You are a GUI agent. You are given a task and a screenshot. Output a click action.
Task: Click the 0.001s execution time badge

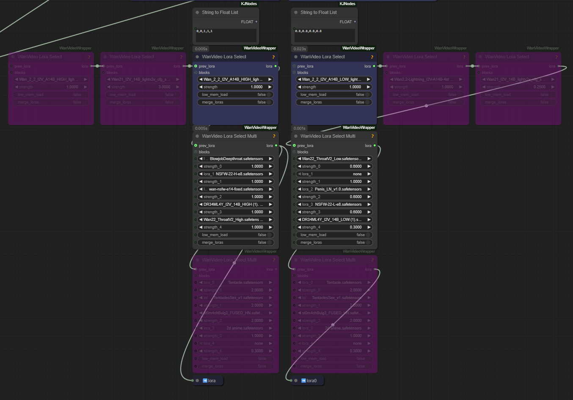[x=300, y=128]
